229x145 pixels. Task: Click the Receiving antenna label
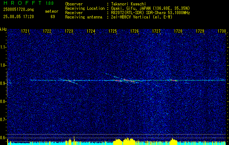tap(84, 17)
